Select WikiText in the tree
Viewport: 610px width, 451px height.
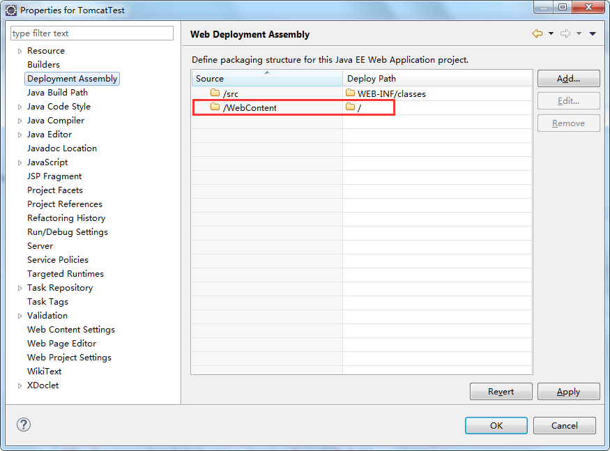click(45, 372)
